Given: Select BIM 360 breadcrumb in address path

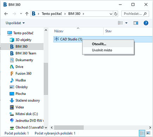Looking at the screenshot, I should click(x=74, y=14).
